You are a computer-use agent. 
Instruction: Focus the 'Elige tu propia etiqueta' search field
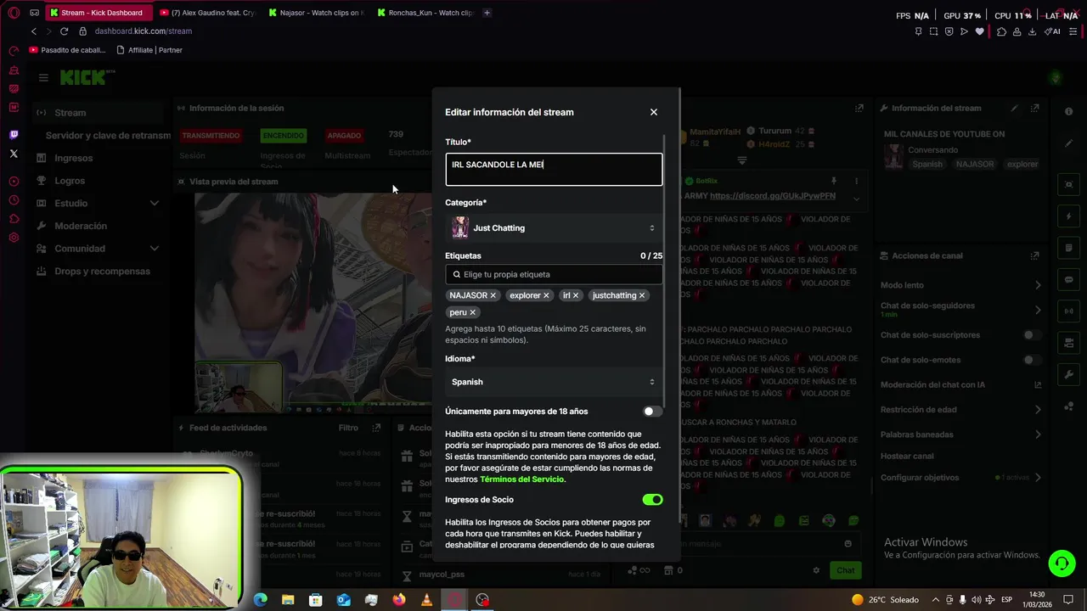coord(554,274)
